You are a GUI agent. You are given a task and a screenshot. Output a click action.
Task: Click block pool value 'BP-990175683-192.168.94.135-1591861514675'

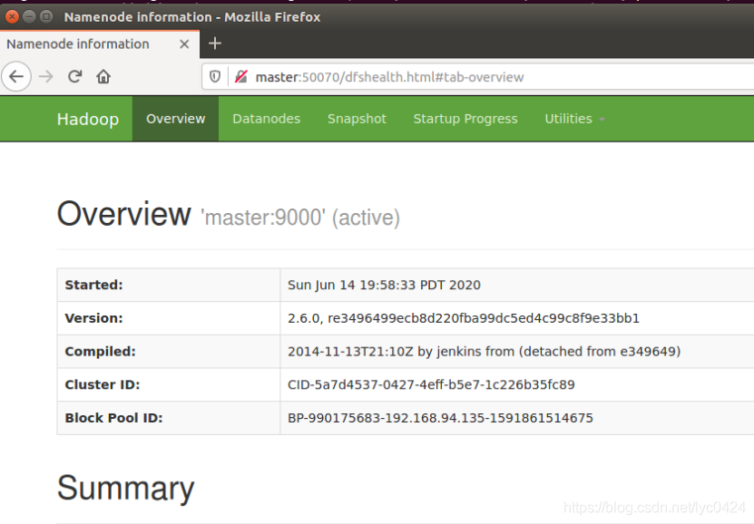pos(440,418)
